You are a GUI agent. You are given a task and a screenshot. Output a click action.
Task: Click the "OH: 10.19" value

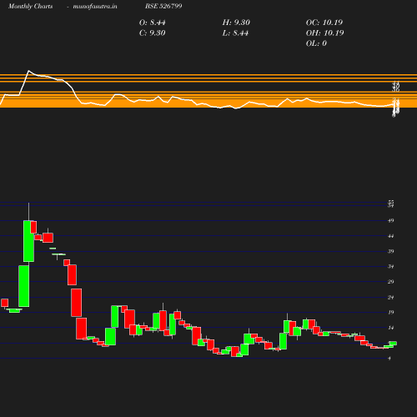pyautogui.click(x=324, y=33)
